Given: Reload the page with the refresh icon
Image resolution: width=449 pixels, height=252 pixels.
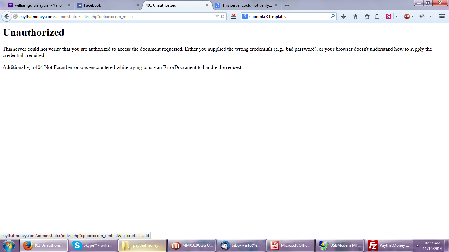Looking at the screenshot, I should coord(223,16).
